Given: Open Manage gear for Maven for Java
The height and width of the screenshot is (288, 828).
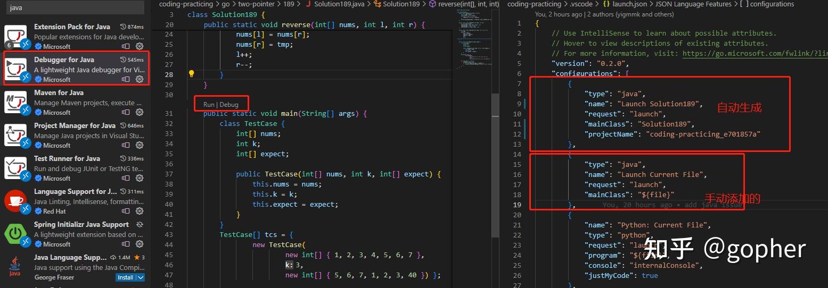Looking at the screenshot, I should click(x=140, y=113).
